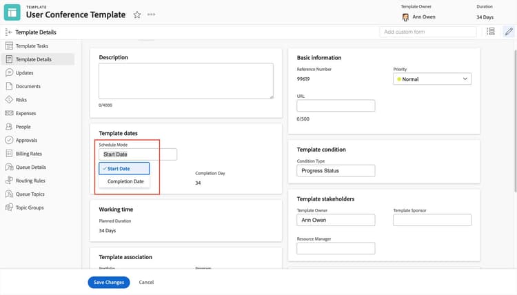Image resolution: width=517 pixels, height=295 pixels.
Task: Click the Cancel button
Action: coord(146,282)
